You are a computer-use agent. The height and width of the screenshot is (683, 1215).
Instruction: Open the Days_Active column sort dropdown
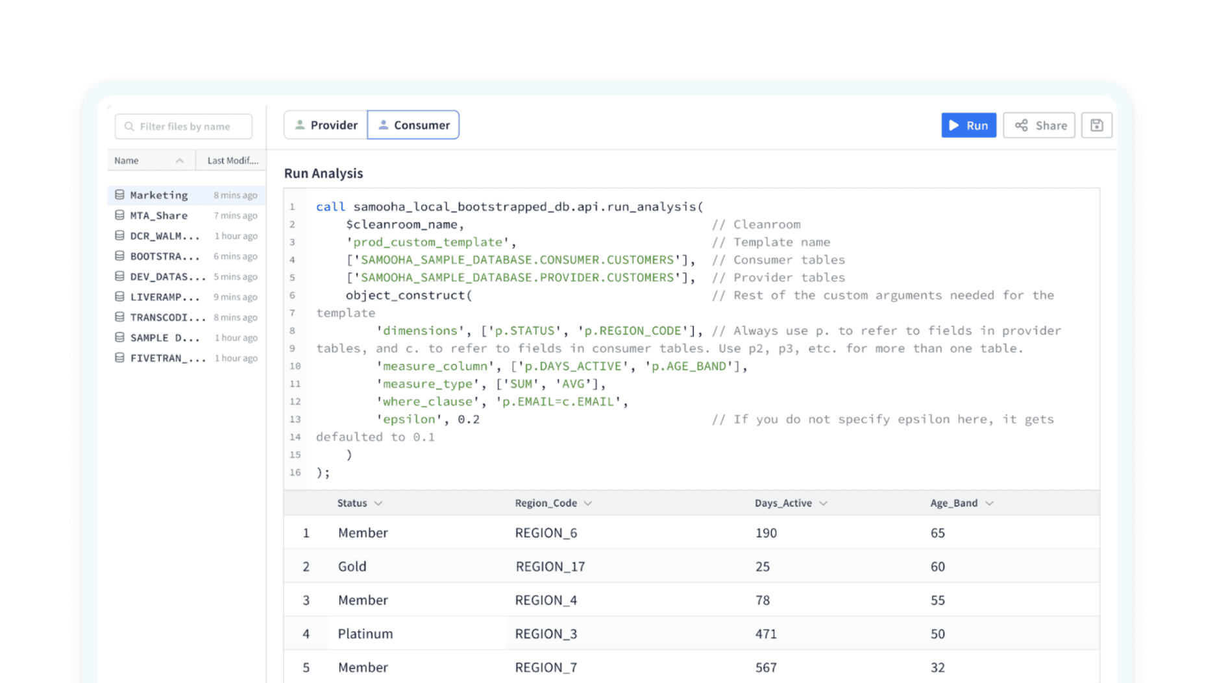[x=824, y=503]
